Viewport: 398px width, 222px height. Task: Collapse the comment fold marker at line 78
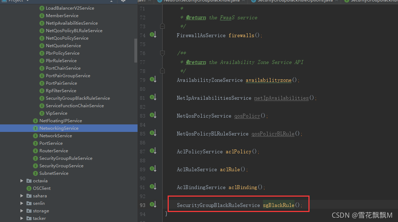(162, 71)
